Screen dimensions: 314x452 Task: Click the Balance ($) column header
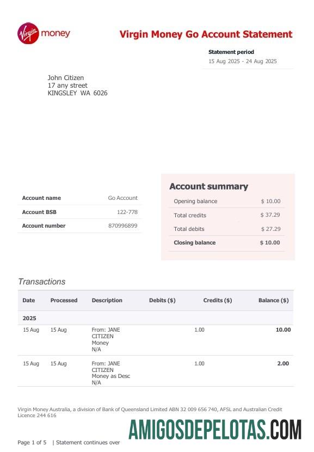(273, 301)
